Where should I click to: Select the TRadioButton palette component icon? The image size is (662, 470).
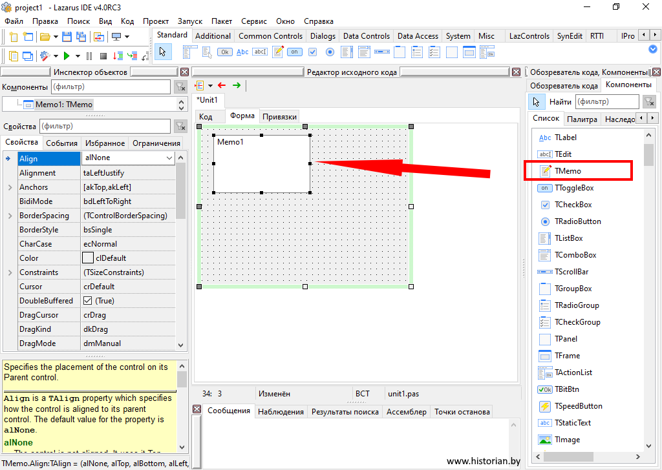[x=330, y=52]
